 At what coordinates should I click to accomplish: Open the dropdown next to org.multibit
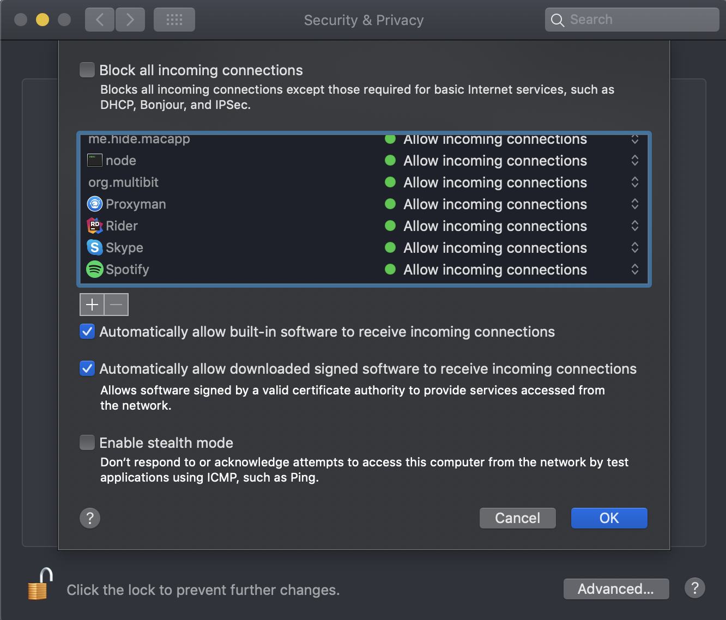pyautogui.click(x=634, y=182)
